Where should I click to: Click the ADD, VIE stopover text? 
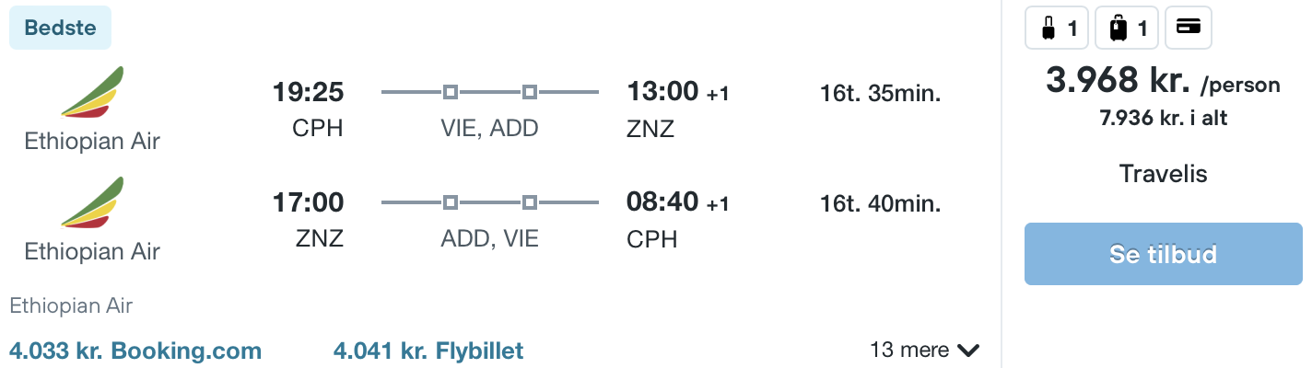tap(489, 239)
